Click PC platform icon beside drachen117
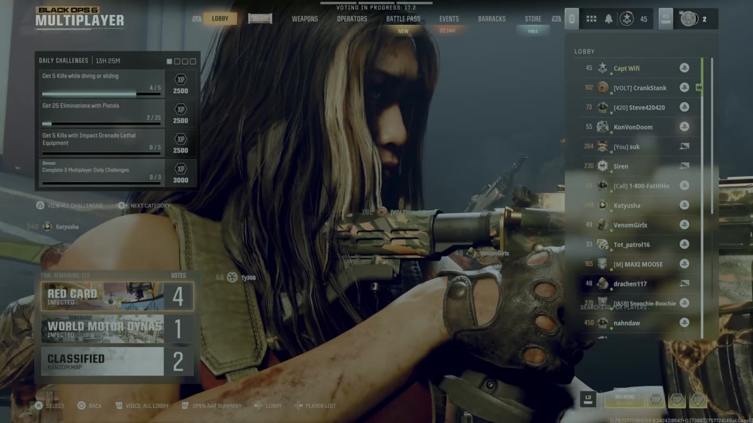The height and width of the screenshot is (423, 753). pos(684,283)
